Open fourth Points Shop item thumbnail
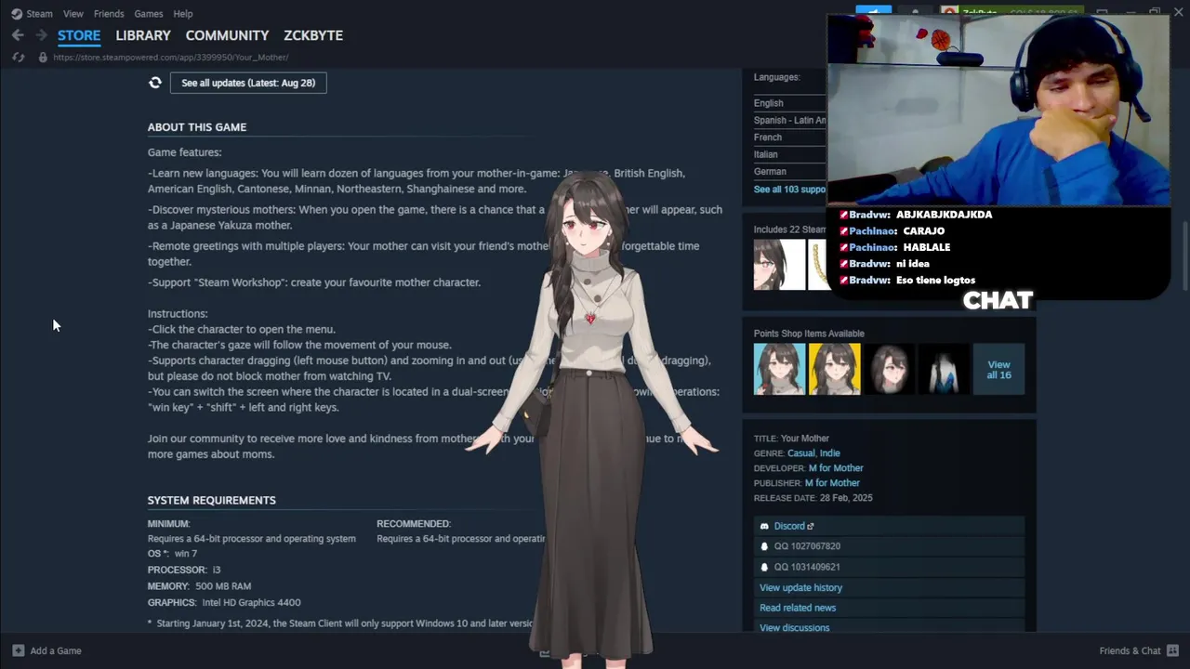Image resolution: width=1190 pixels, height=669 pixels. click(944, 370)
